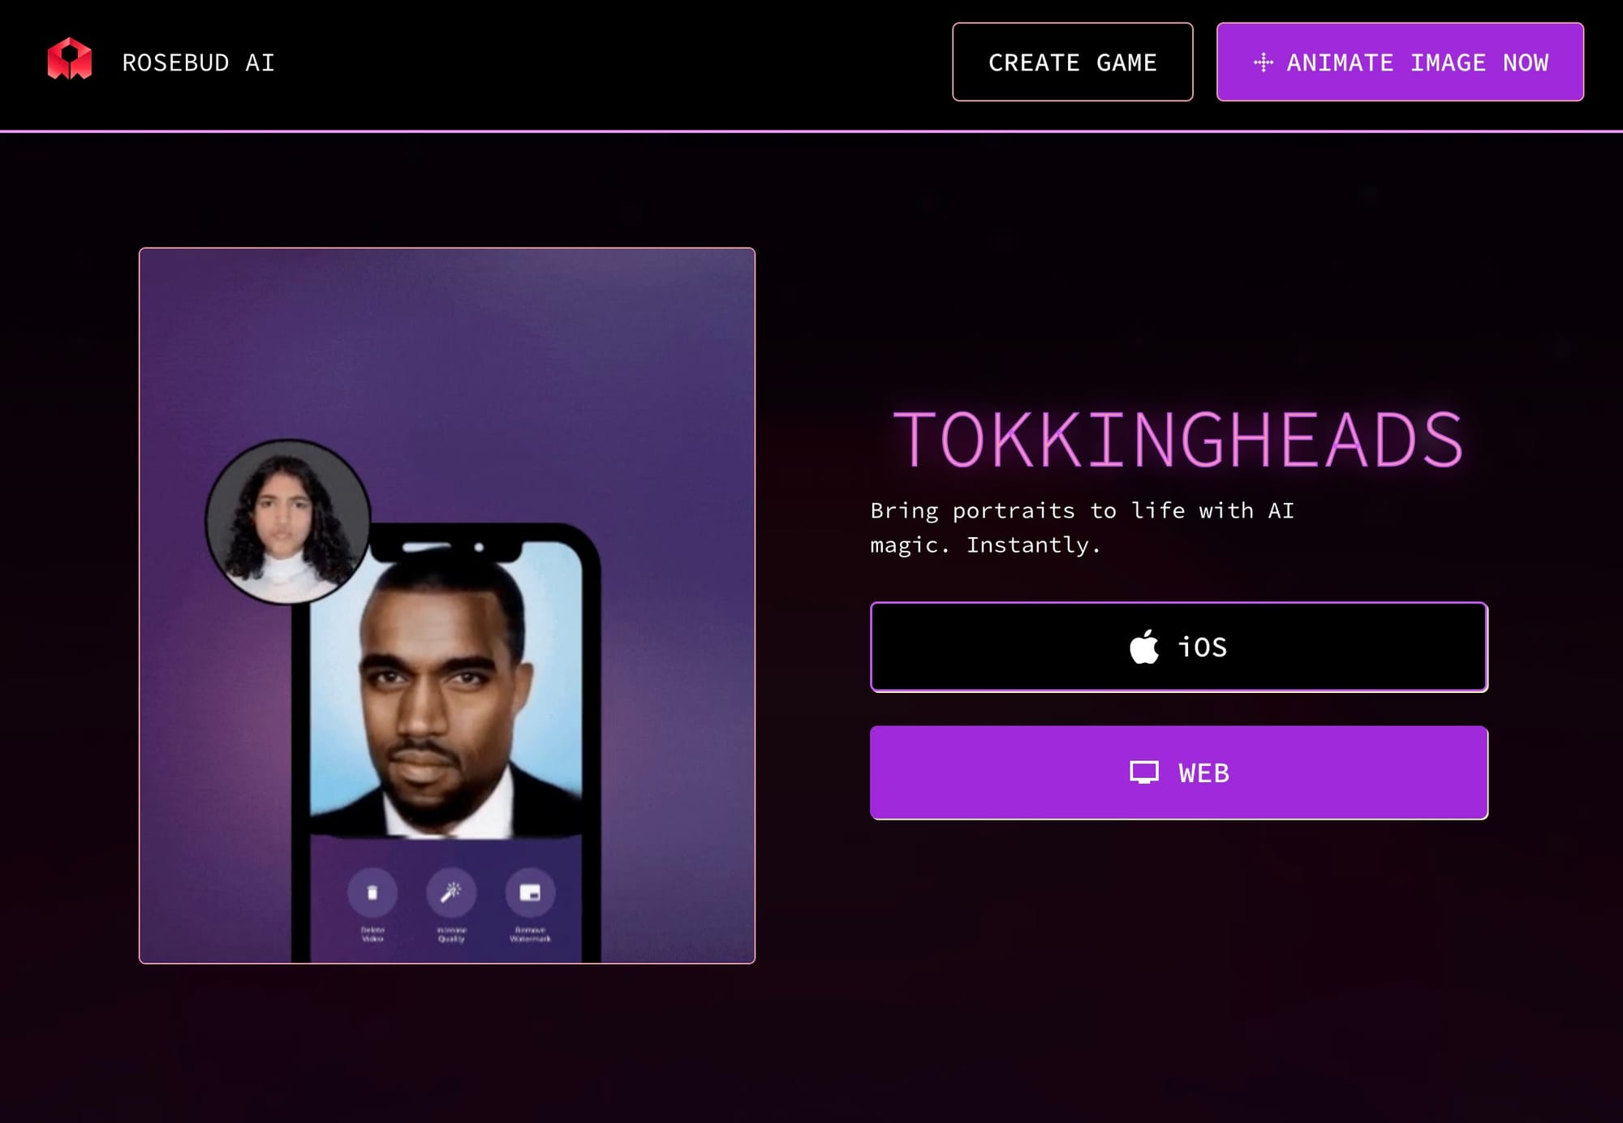Click the monitor icon on the WEB button
This screenshot has height=1123, width=1623.
(1144, 772)
